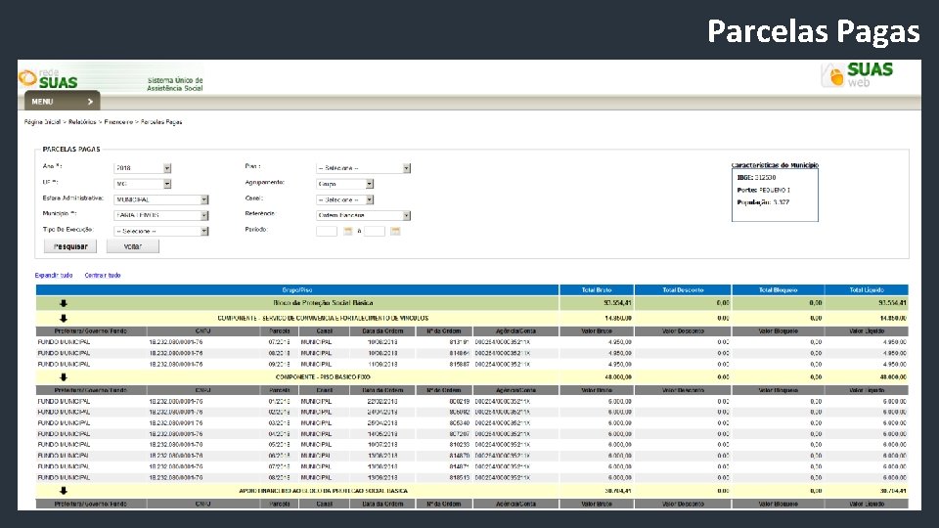Open the Tipo De Execução dropdown

point(161,231)
